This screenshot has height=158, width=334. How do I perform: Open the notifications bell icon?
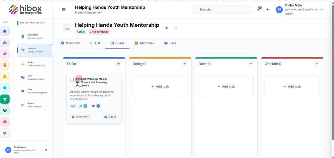(259, 9)
